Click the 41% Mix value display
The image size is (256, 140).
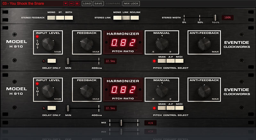coord(150,122)
